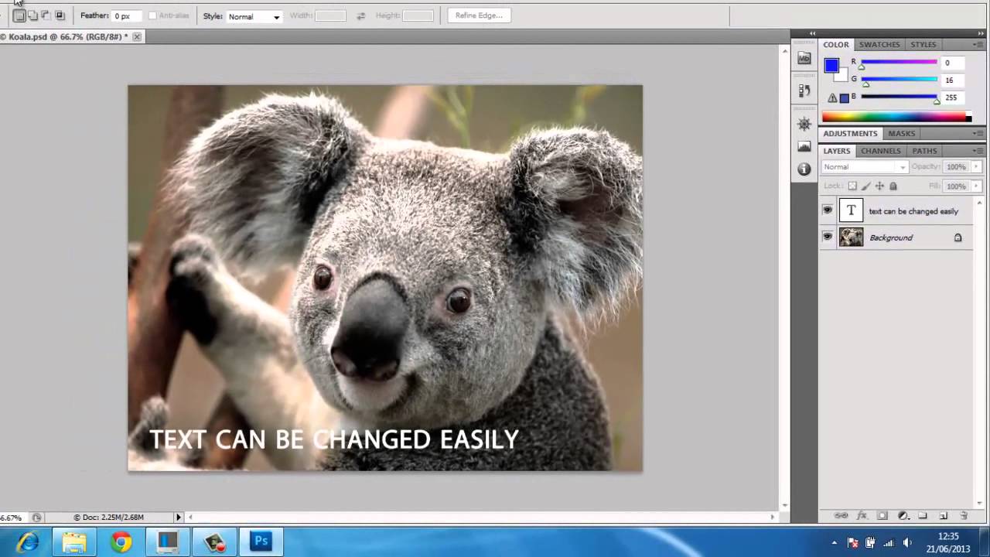Choose Intersect with selection mode icon
This screenshot has width=990, height=557.
click(x=60, y=15)
